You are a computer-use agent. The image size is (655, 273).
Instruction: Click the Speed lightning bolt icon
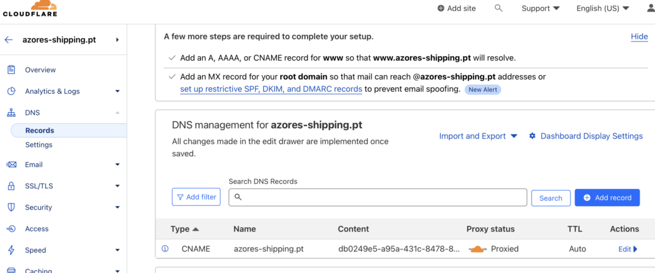(12, 250)
